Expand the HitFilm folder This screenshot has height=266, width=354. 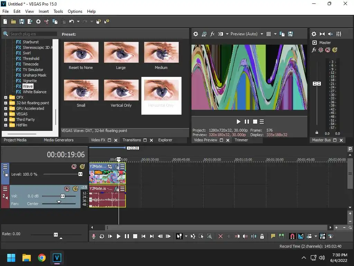tap(6, 125)
